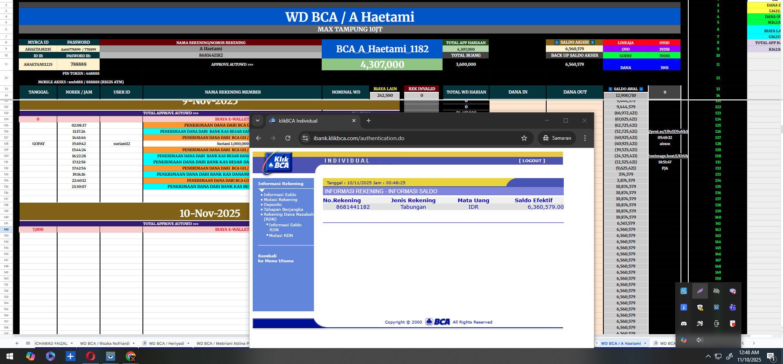Open Informasi Saldo in sidebar menu
This screenshot has height=364, width=783.
click(280, 195)
